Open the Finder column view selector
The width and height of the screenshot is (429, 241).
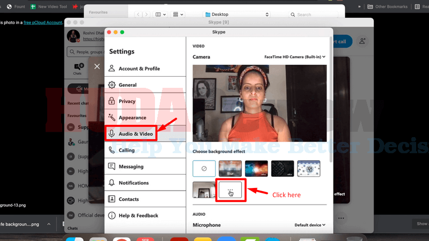tap(160, 14)
